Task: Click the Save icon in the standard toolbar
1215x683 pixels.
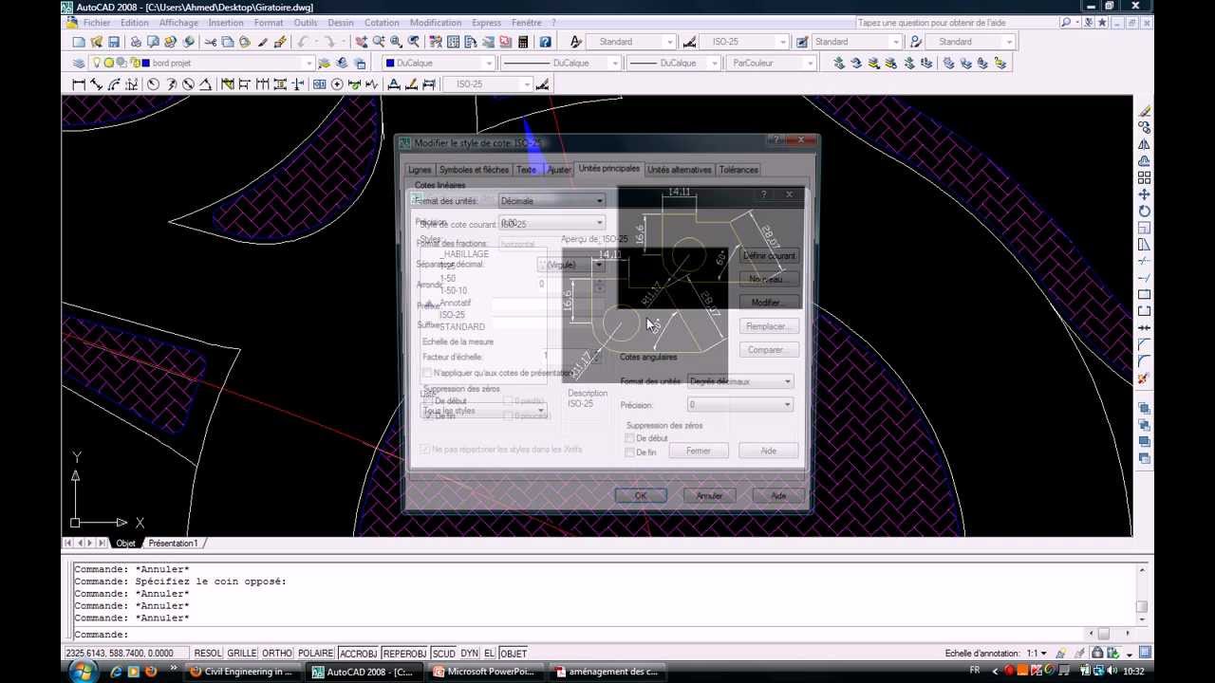Action: tap(114, 42)
